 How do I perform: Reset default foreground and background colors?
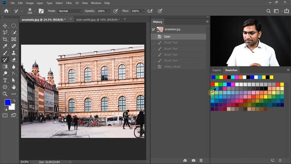[x=6, y=109]
